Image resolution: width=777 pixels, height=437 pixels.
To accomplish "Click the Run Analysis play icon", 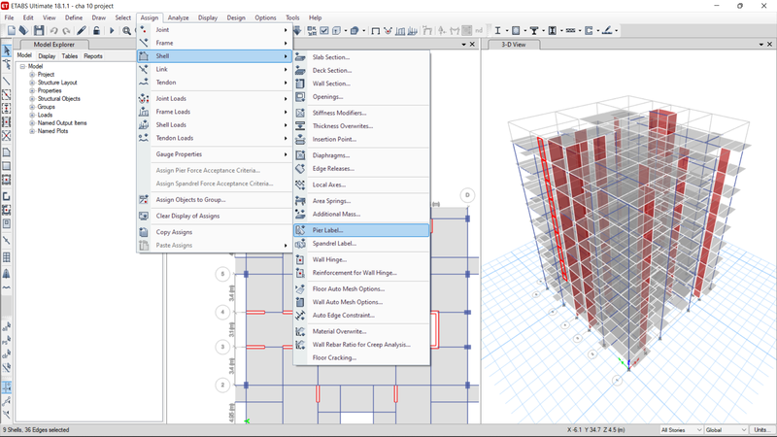I will 112,31.
